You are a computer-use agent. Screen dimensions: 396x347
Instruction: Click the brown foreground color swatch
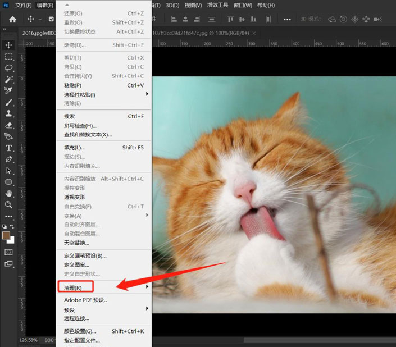coord(7,236)
